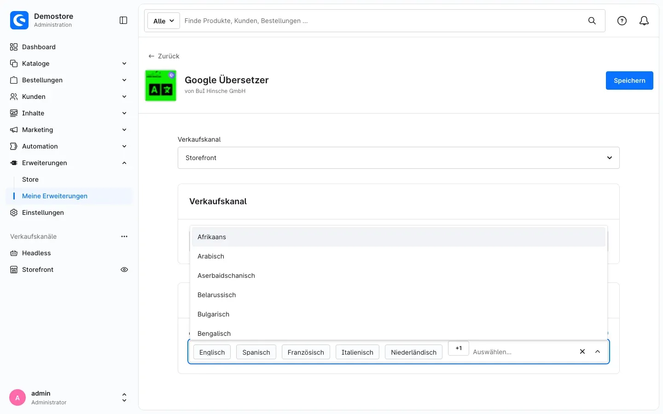Click the Kunden people icon
The width and height of the screenshot is (663, 414).
pos(14,97)
